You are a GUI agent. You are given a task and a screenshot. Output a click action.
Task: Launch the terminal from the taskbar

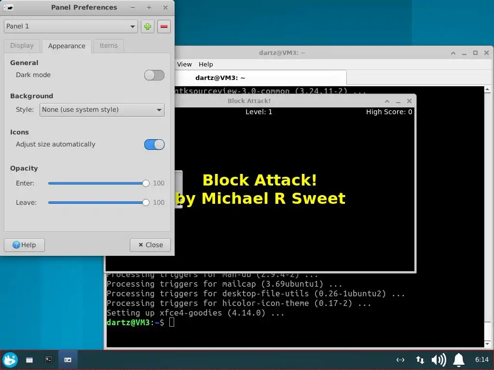click(x=49, y=359)
